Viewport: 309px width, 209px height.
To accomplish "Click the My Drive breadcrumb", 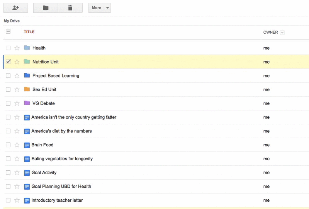I will [12, 21].
